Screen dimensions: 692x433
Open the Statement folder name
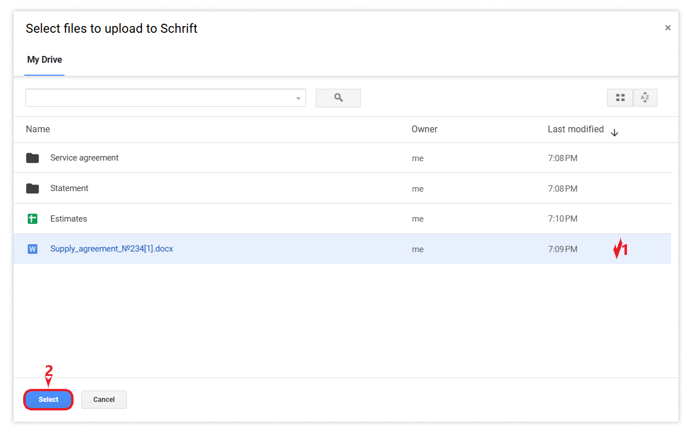coord(69,188)
